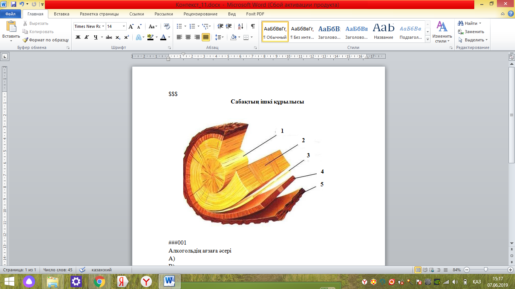This screenshot has width=515, height=289.
Task: Open the Файл tab
Action: pos(11,14)
